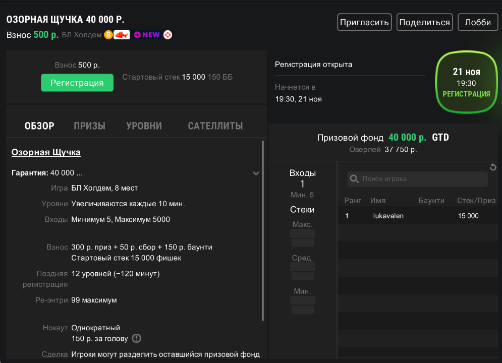Click the magnifier icon in player search
Image resolution: width=502 pixels, height=363 pixels.
tap(354, 179)
